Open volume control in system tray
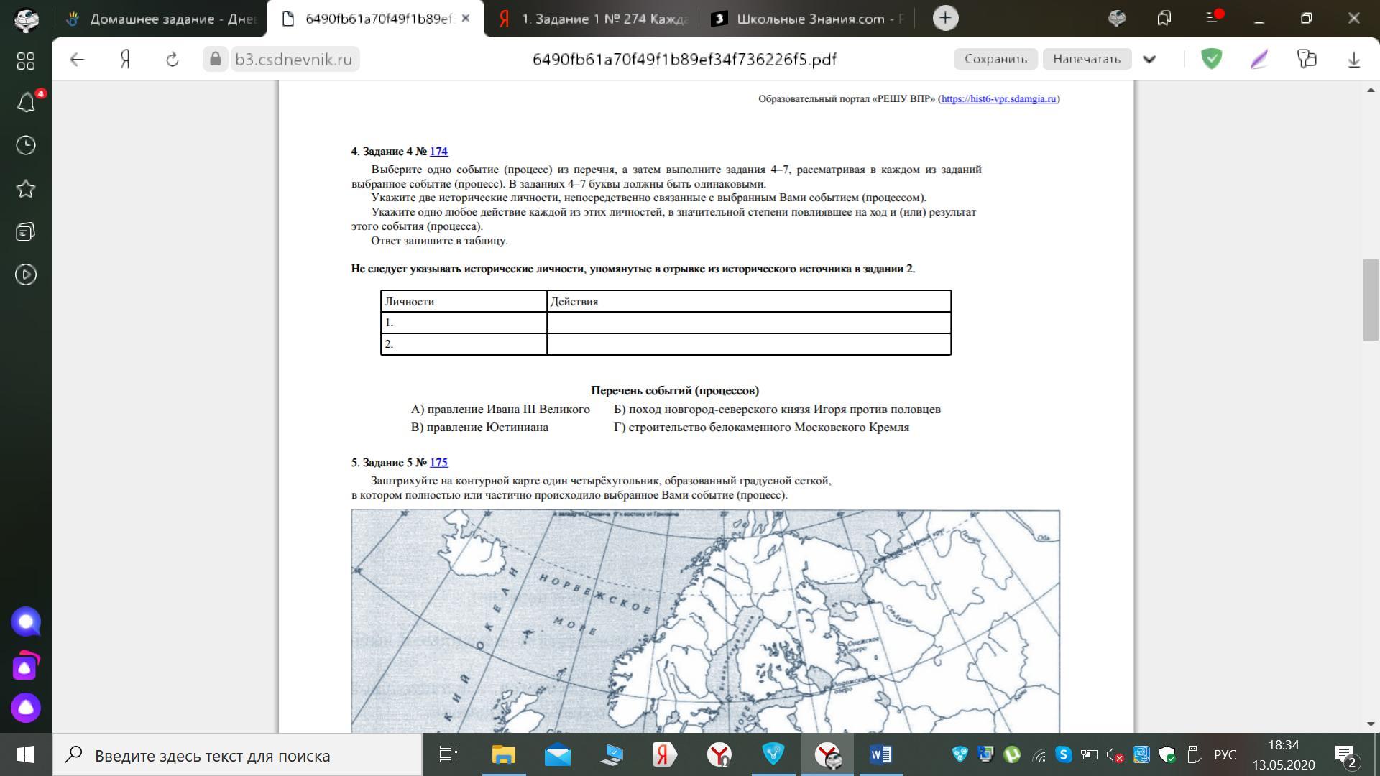This screenshot has height=776, width=1380. 1114,755
